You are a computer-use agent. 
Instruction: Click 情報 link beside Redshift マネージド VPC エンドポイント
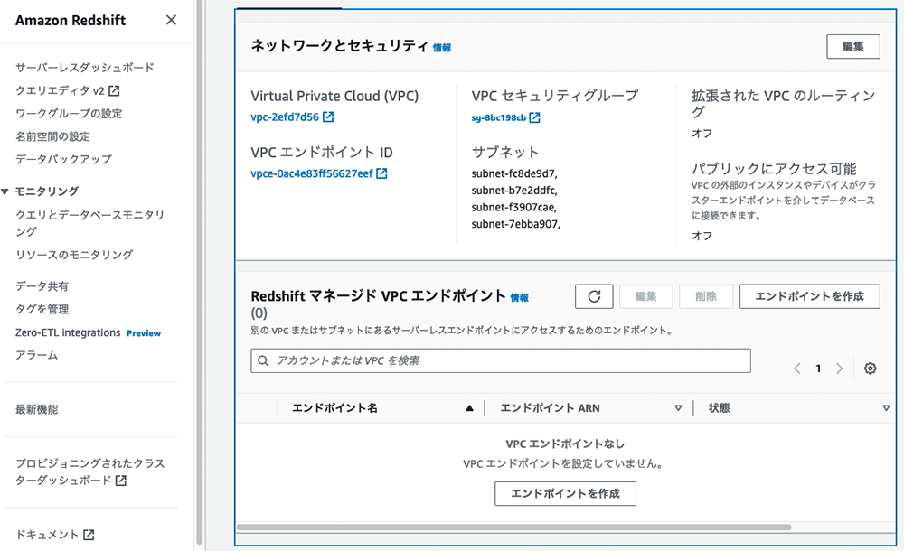point(520,297)
